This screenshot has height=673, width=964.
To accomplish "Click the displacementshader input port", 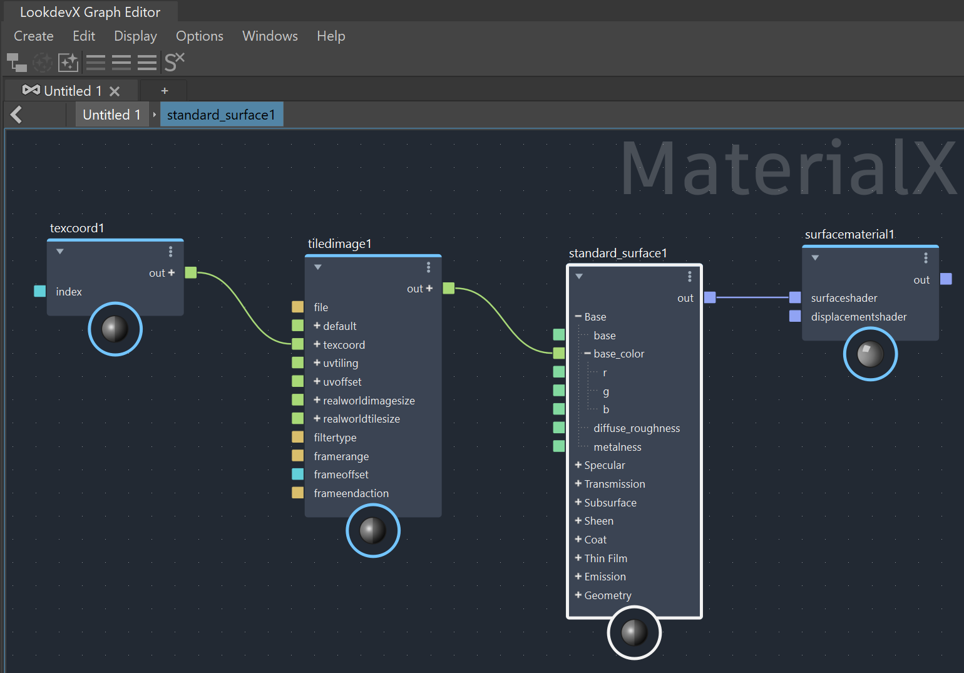I will click(x=795, y=316).
